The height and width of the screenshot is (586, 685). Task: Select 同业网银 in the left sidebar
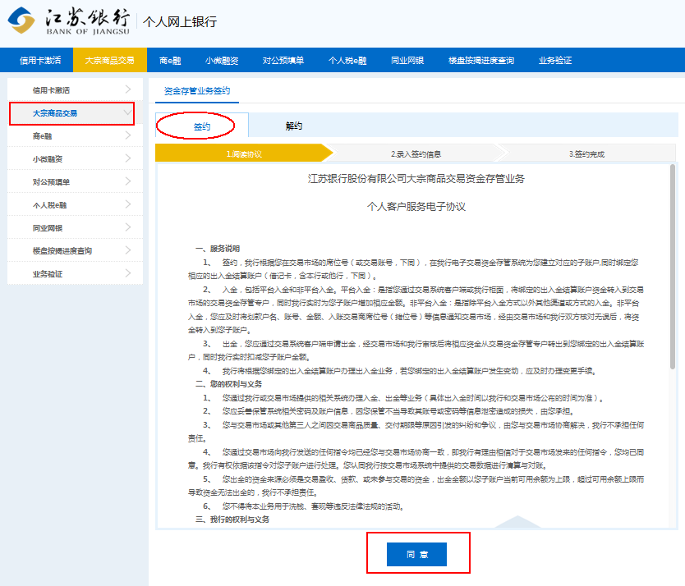75,228
